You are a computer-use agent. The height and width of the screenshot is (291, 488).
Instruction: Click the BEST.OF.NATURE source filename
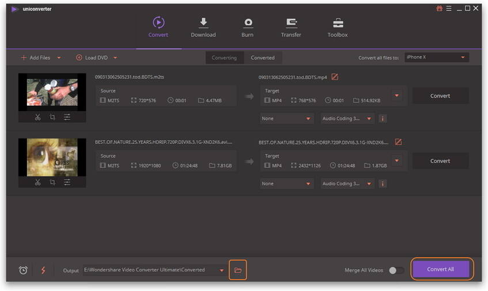tap(164, 142)
